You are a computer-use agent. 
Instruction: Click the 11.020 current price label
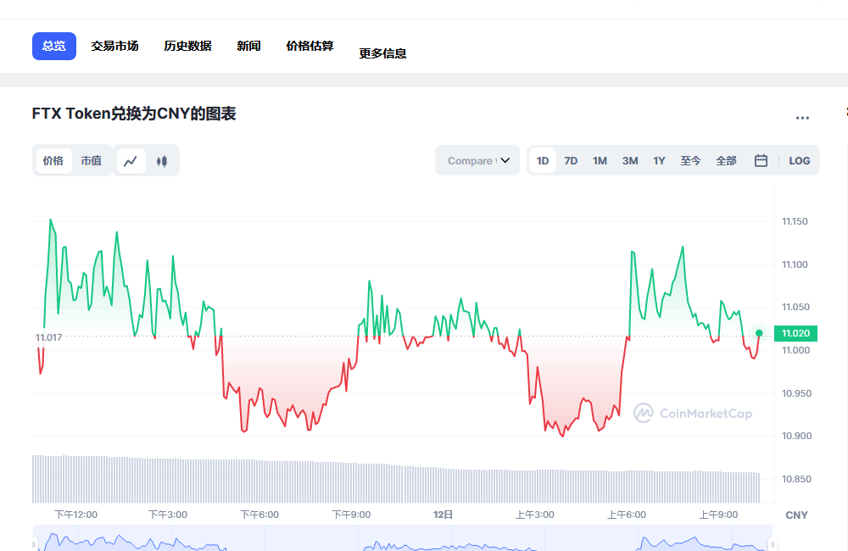[795, 333]
